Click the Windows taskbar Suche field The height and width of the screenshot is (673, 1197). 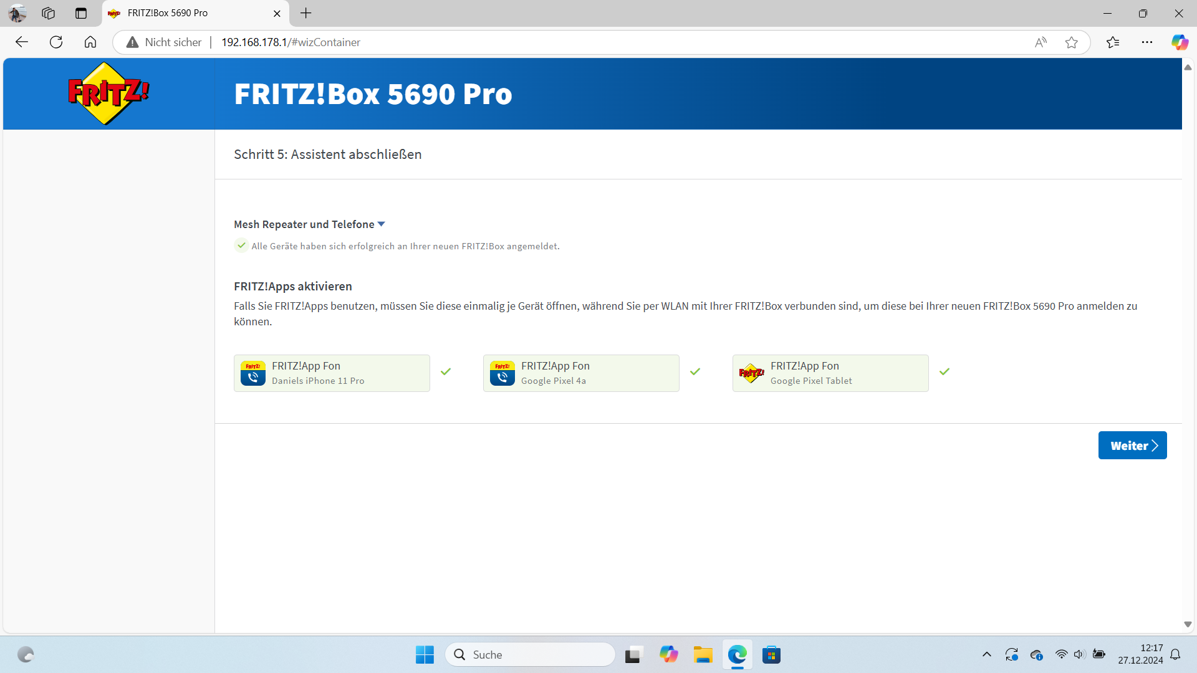pos(530,654)
